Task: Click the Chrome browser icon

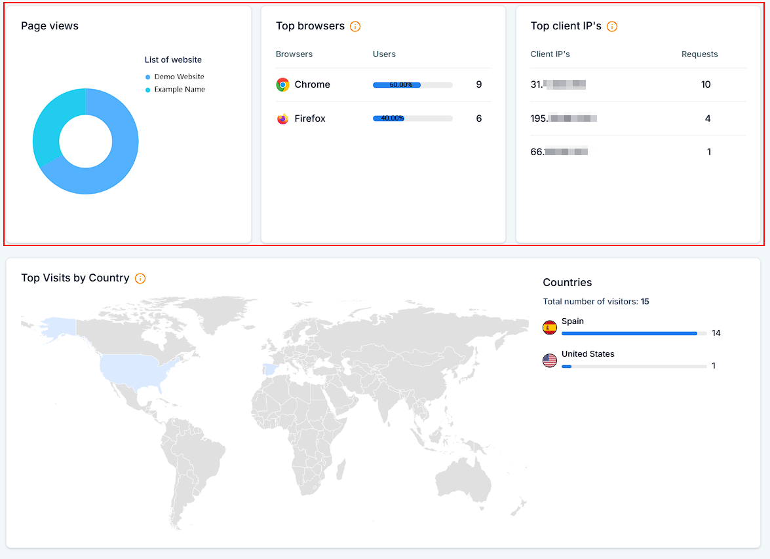Action: (x=282, y=84)
